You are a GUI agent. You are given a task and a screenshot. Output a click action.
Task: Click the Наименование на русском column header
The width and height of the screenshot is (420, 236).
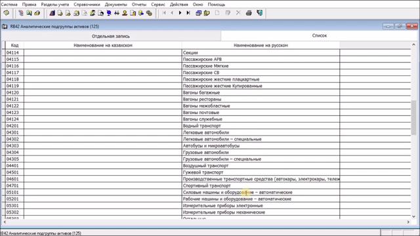pyautogui.click(x=261, y=45)
